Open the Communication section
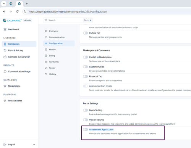191x148 pixels. point(59,37)
